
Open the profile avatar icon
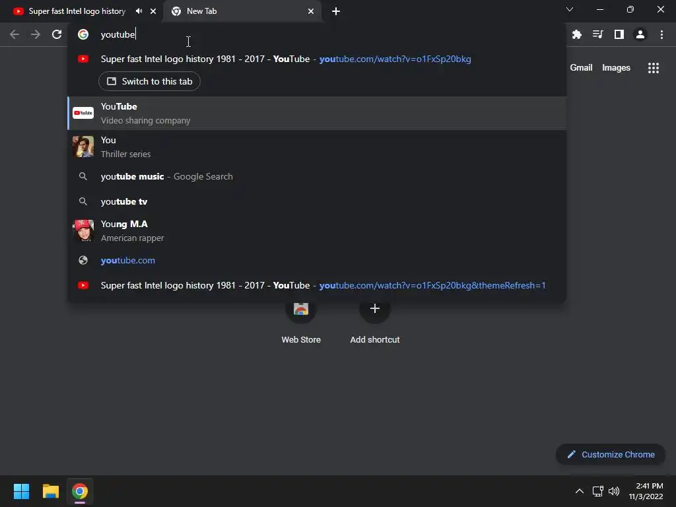click(x=640, y=34)
